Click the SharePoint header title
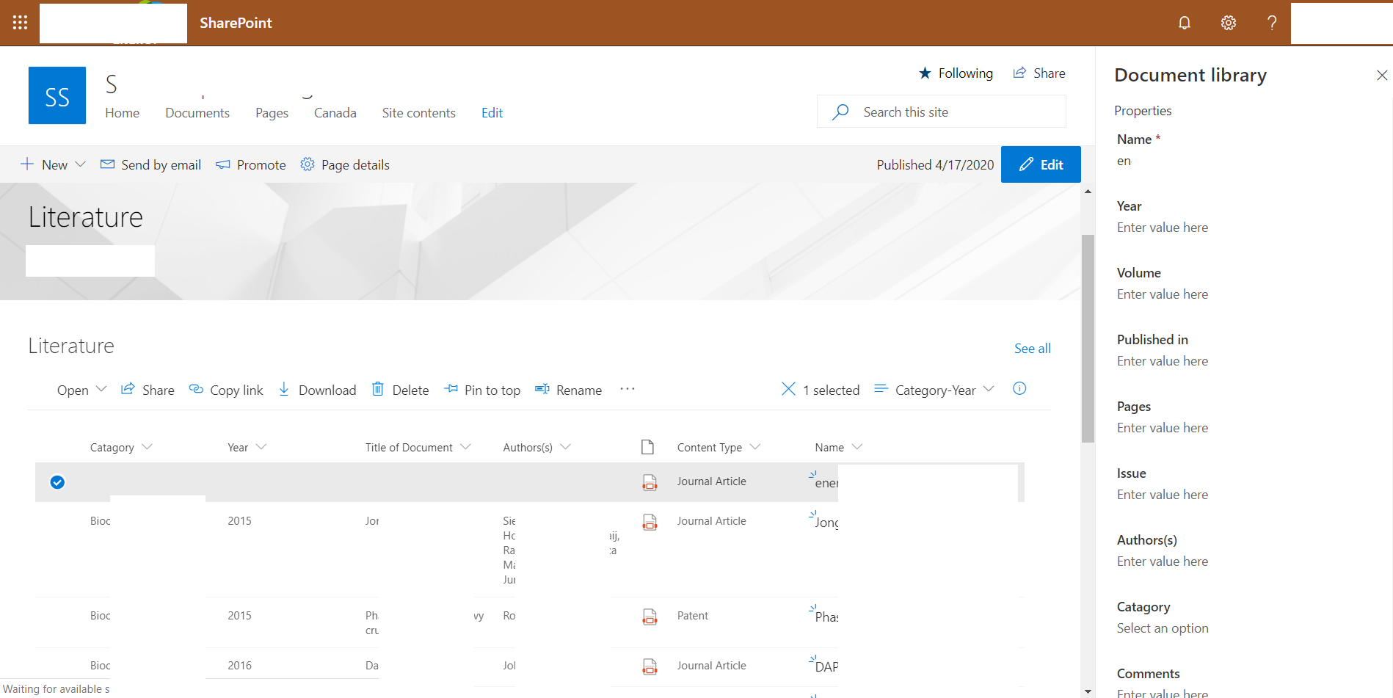 tap(236, 23)
